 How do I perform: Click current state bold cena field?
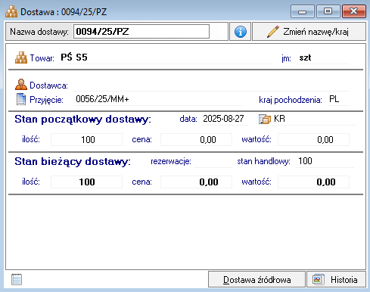[x=196, y=182]
